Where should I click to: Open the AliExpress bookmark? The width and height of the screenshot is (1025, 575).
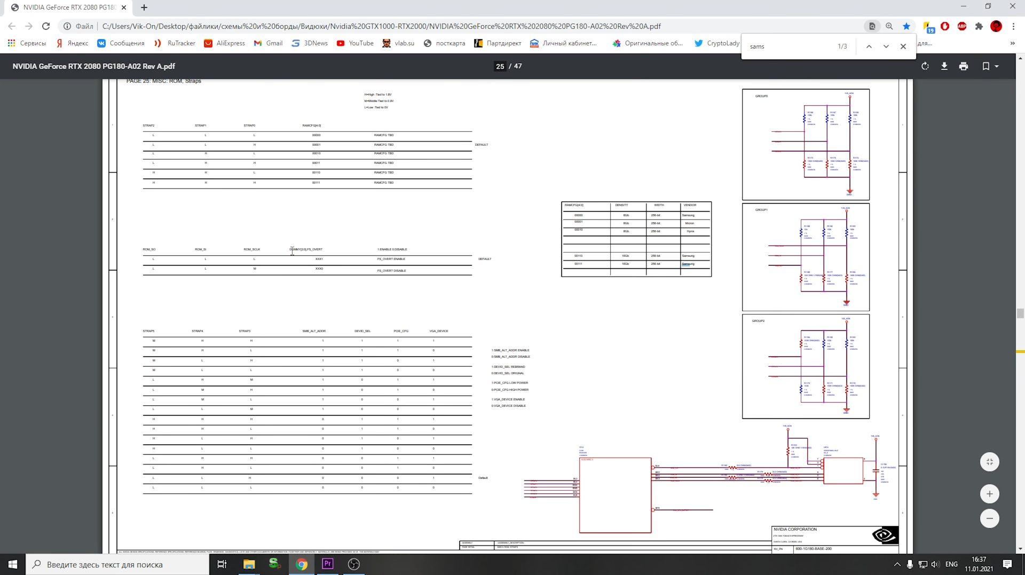(x=224, y=43)
